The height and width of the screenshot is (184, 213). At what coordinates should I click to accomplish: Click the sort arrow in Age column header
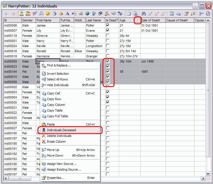click(138, 20)
